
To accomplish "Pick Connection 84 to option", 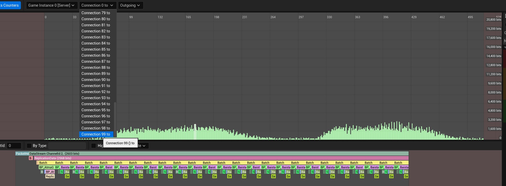I will (x=96, y=43).
